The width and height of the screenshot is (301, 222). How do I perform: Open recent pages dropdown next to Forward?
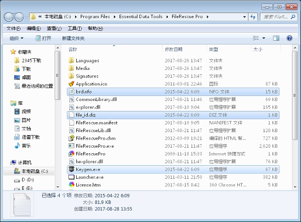coord(26,17)
